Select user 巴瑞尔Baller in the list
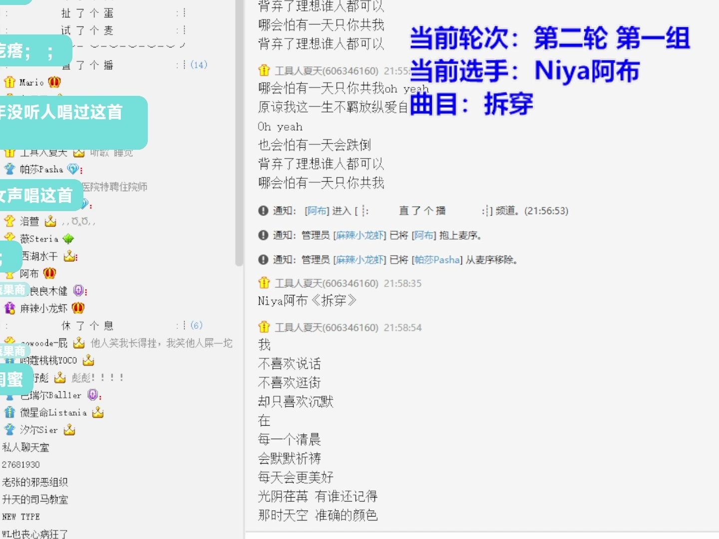The width and height of the screenshot is (719, 539). (x=51, y=395)
